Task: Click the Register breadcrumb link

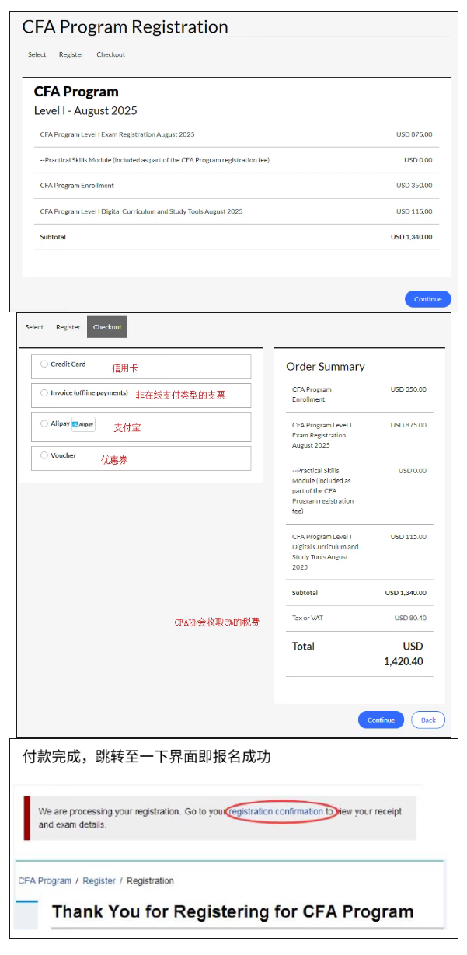Action: (99, 880)
